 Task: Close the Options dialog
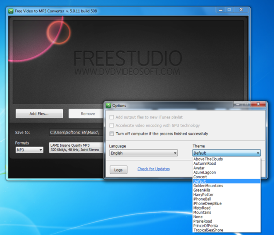[x=258, y=104]
